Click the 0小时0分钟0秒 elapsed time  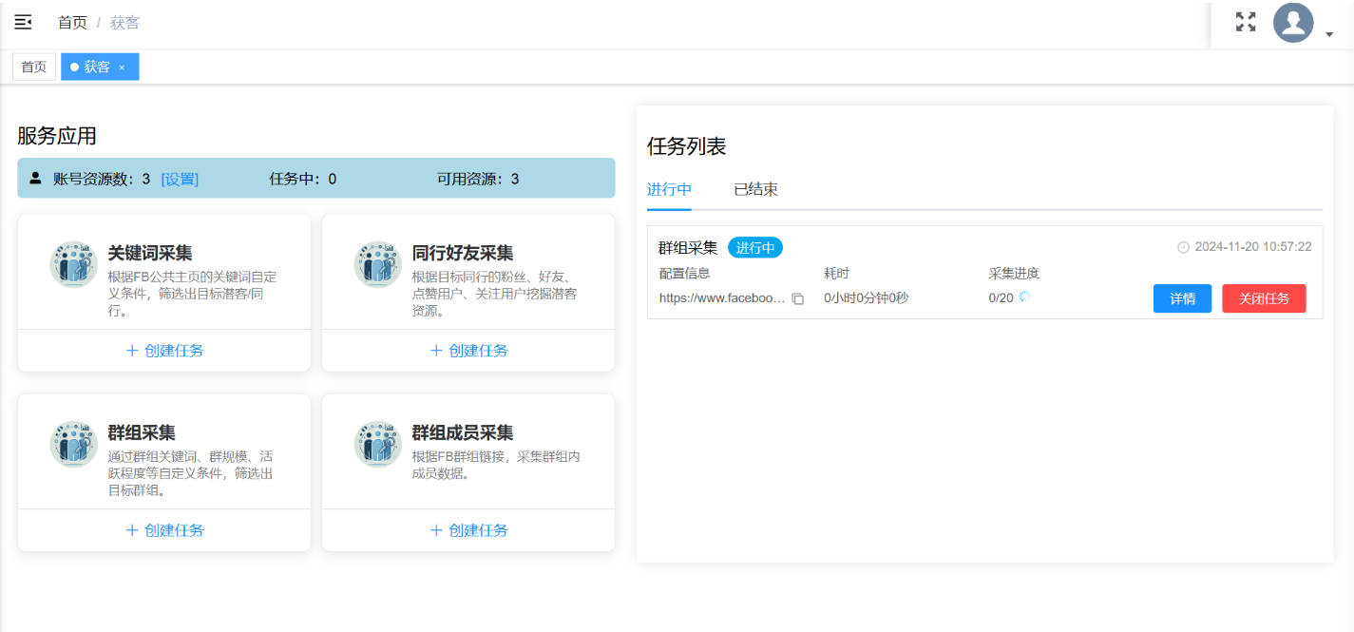(866, 298)
